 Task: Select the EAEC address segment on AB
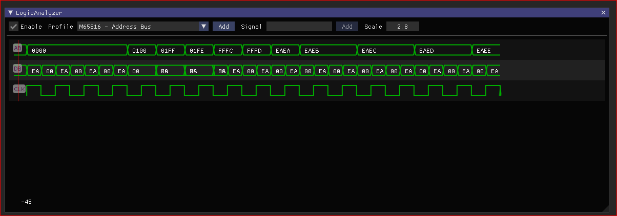click(x=385, y=50)
